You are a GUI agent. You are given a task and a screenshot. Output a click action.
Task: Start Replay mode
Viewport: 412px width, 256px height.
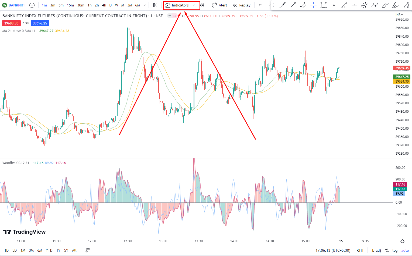[x=242, y=5]
